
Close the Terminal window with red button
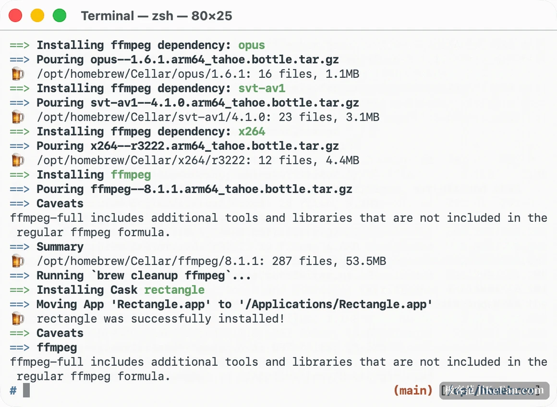tap(16, 16)
